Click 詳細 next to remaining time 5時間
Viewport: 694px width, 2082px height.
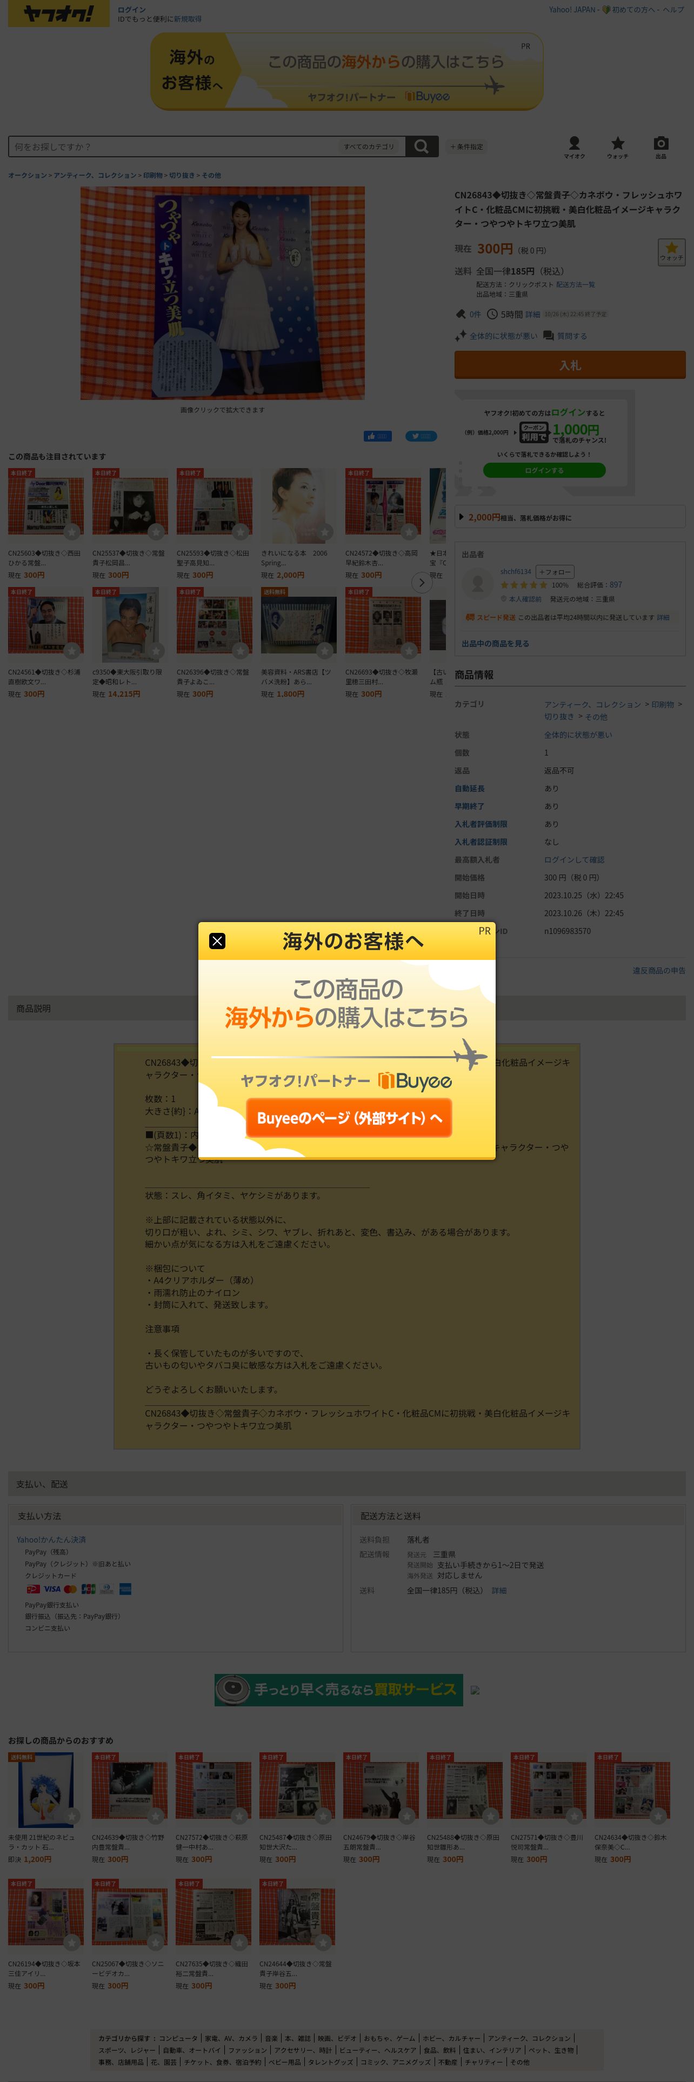(x=532, y=315)
